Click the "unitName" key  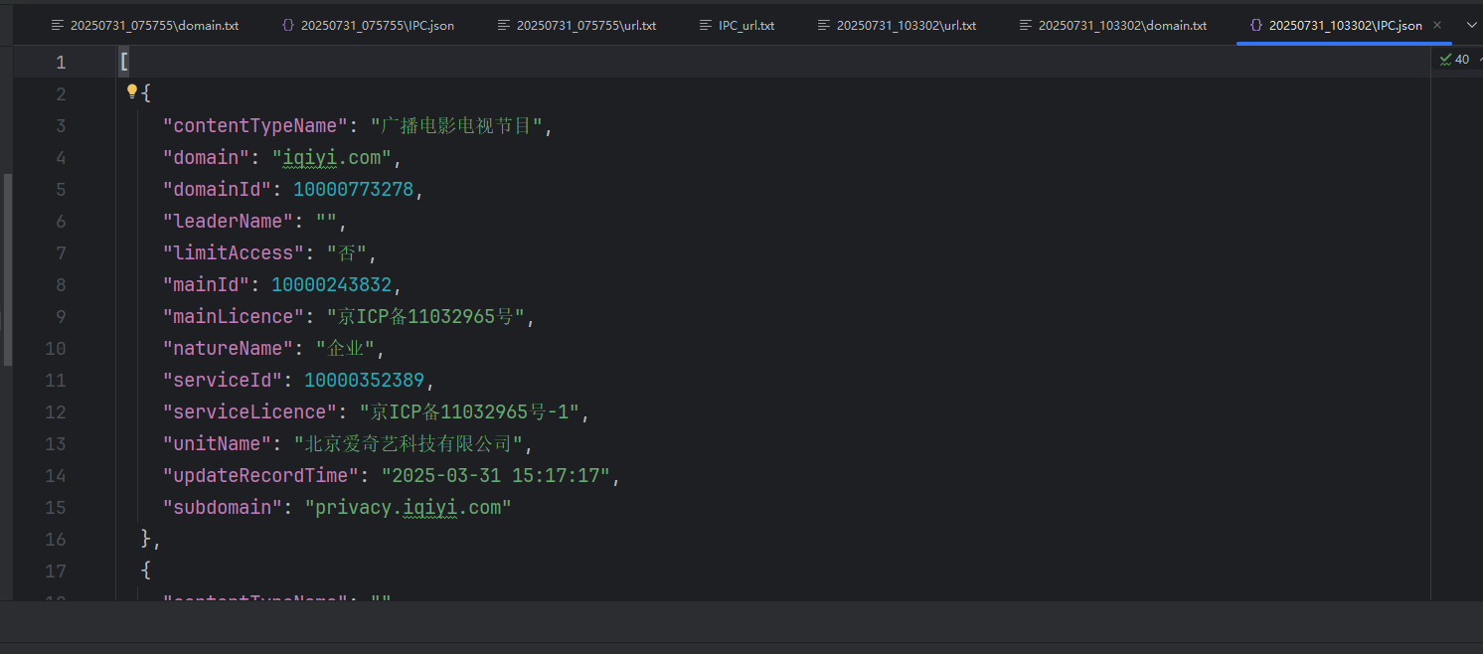217,443
